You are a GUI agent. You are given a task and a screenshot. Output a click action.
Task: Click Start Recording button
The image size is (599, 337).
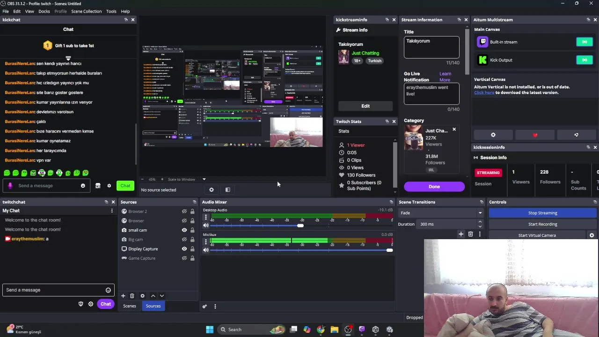(543, 224)
